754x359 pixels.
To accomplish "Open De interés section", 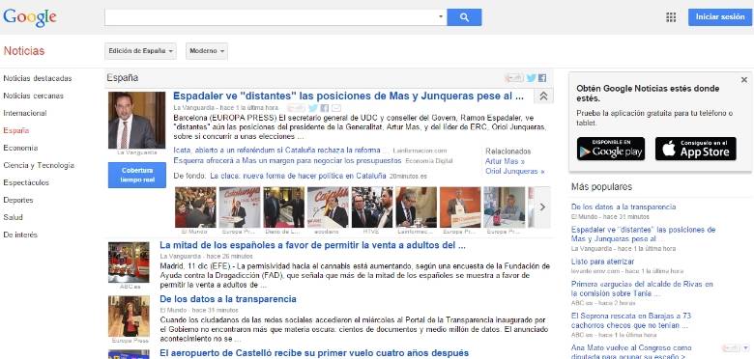I will 20,235.
